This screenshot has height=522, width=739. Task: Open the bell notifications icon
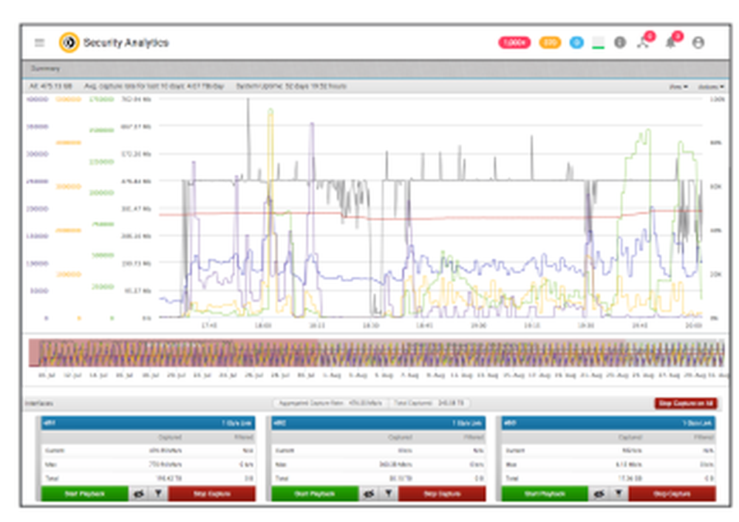coord(670,43)
